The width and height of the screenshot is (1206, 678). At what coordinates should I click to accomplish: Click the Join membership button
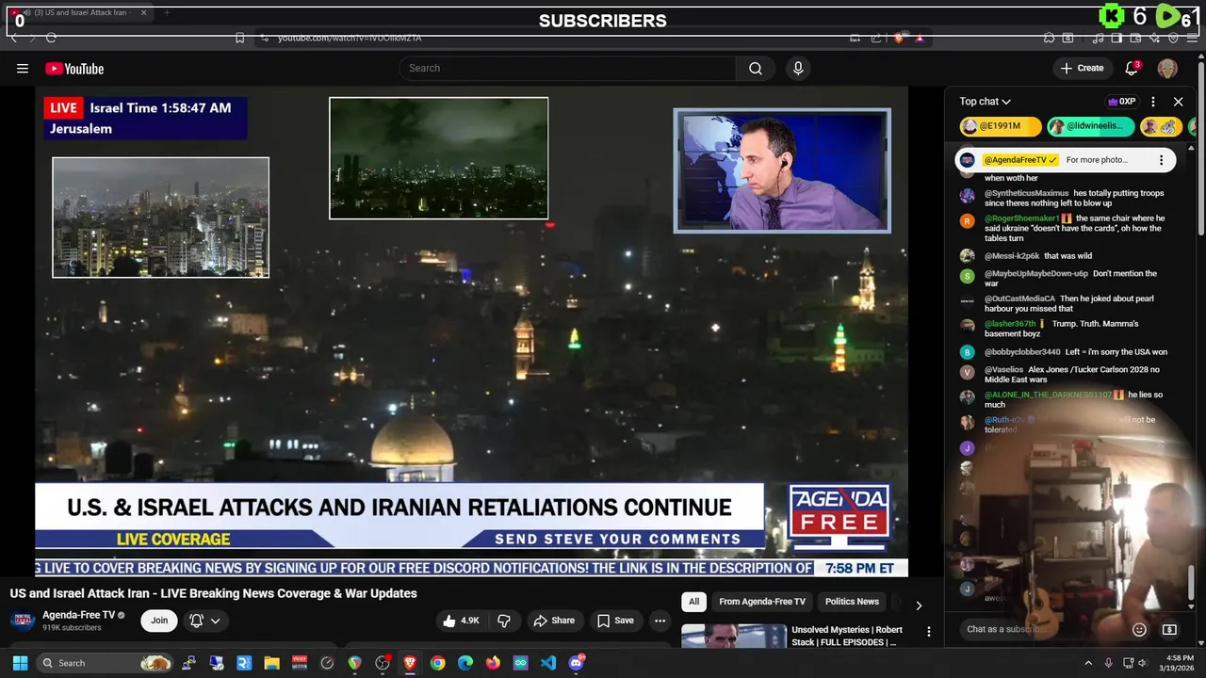point(159,621)
